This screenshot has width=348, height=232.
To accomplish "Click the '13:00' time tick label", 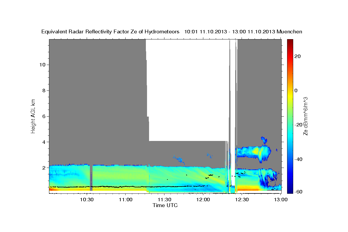I will coord(281,200).
